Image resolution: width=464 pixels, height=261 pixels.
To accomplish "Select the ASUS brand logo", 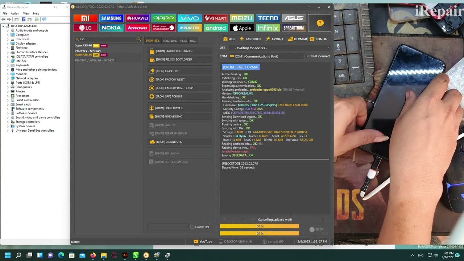I will (294, 18).
